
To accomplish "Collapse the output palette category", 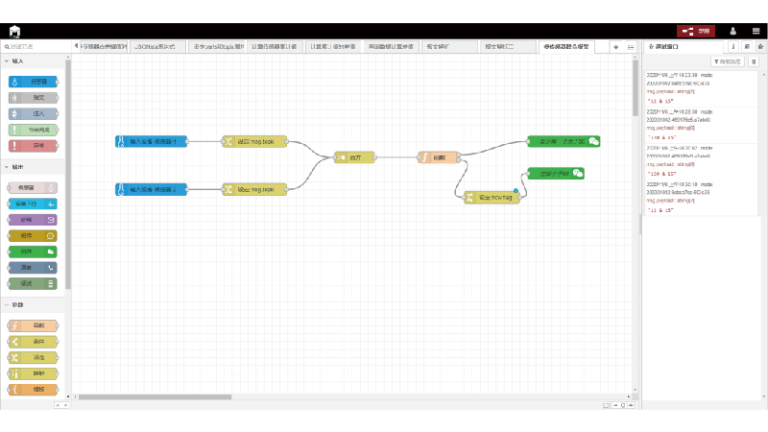I will tap(14, 166).
